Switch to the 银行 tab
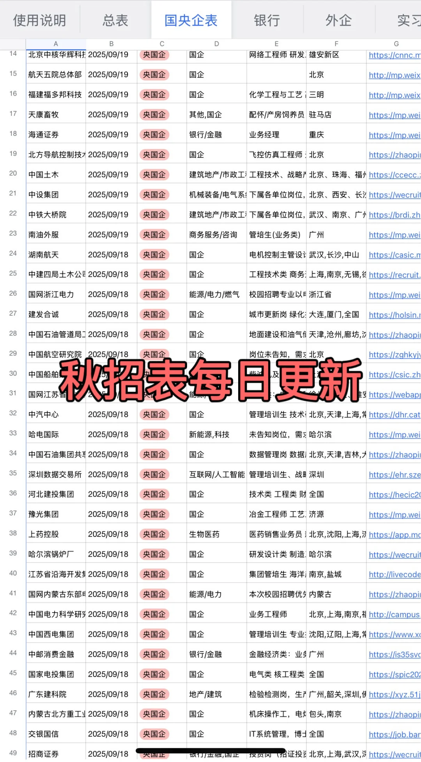 point(267,20)
